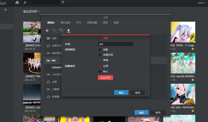
Task: Select the camera icon of 小姐姐 library
Action: click(48, 89)
